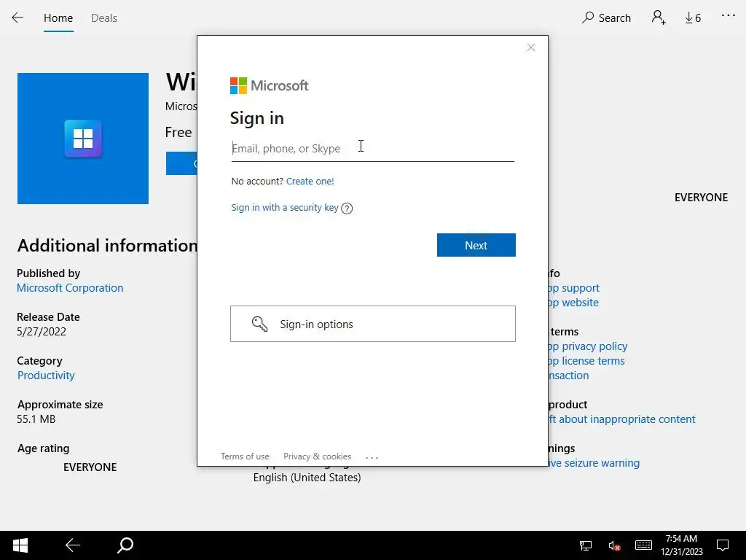Click the Additional information heading

pos(107,246)
